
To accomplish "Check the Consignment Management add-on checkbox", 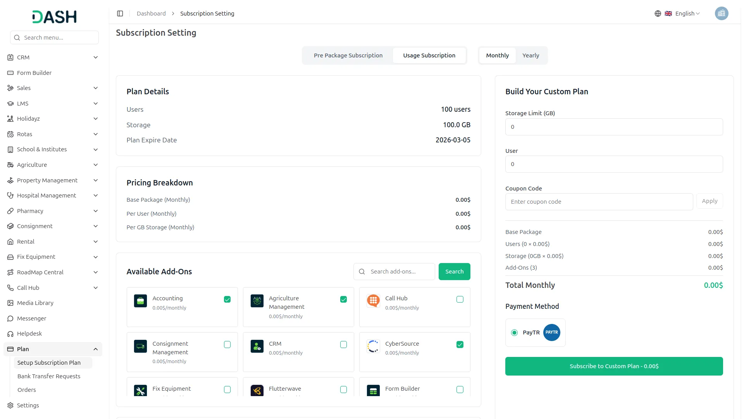I will 227,345.
